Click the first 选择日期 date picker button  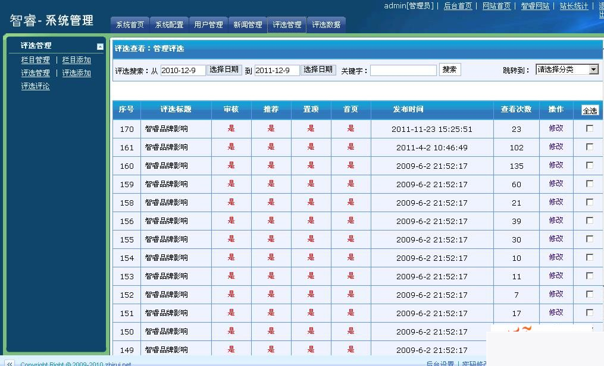[224, 70]
